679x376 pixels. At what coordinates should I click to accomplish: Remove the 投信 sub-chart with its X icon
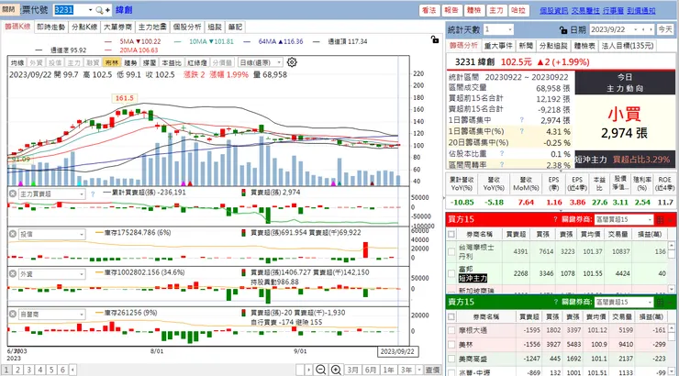pos(13,234)
